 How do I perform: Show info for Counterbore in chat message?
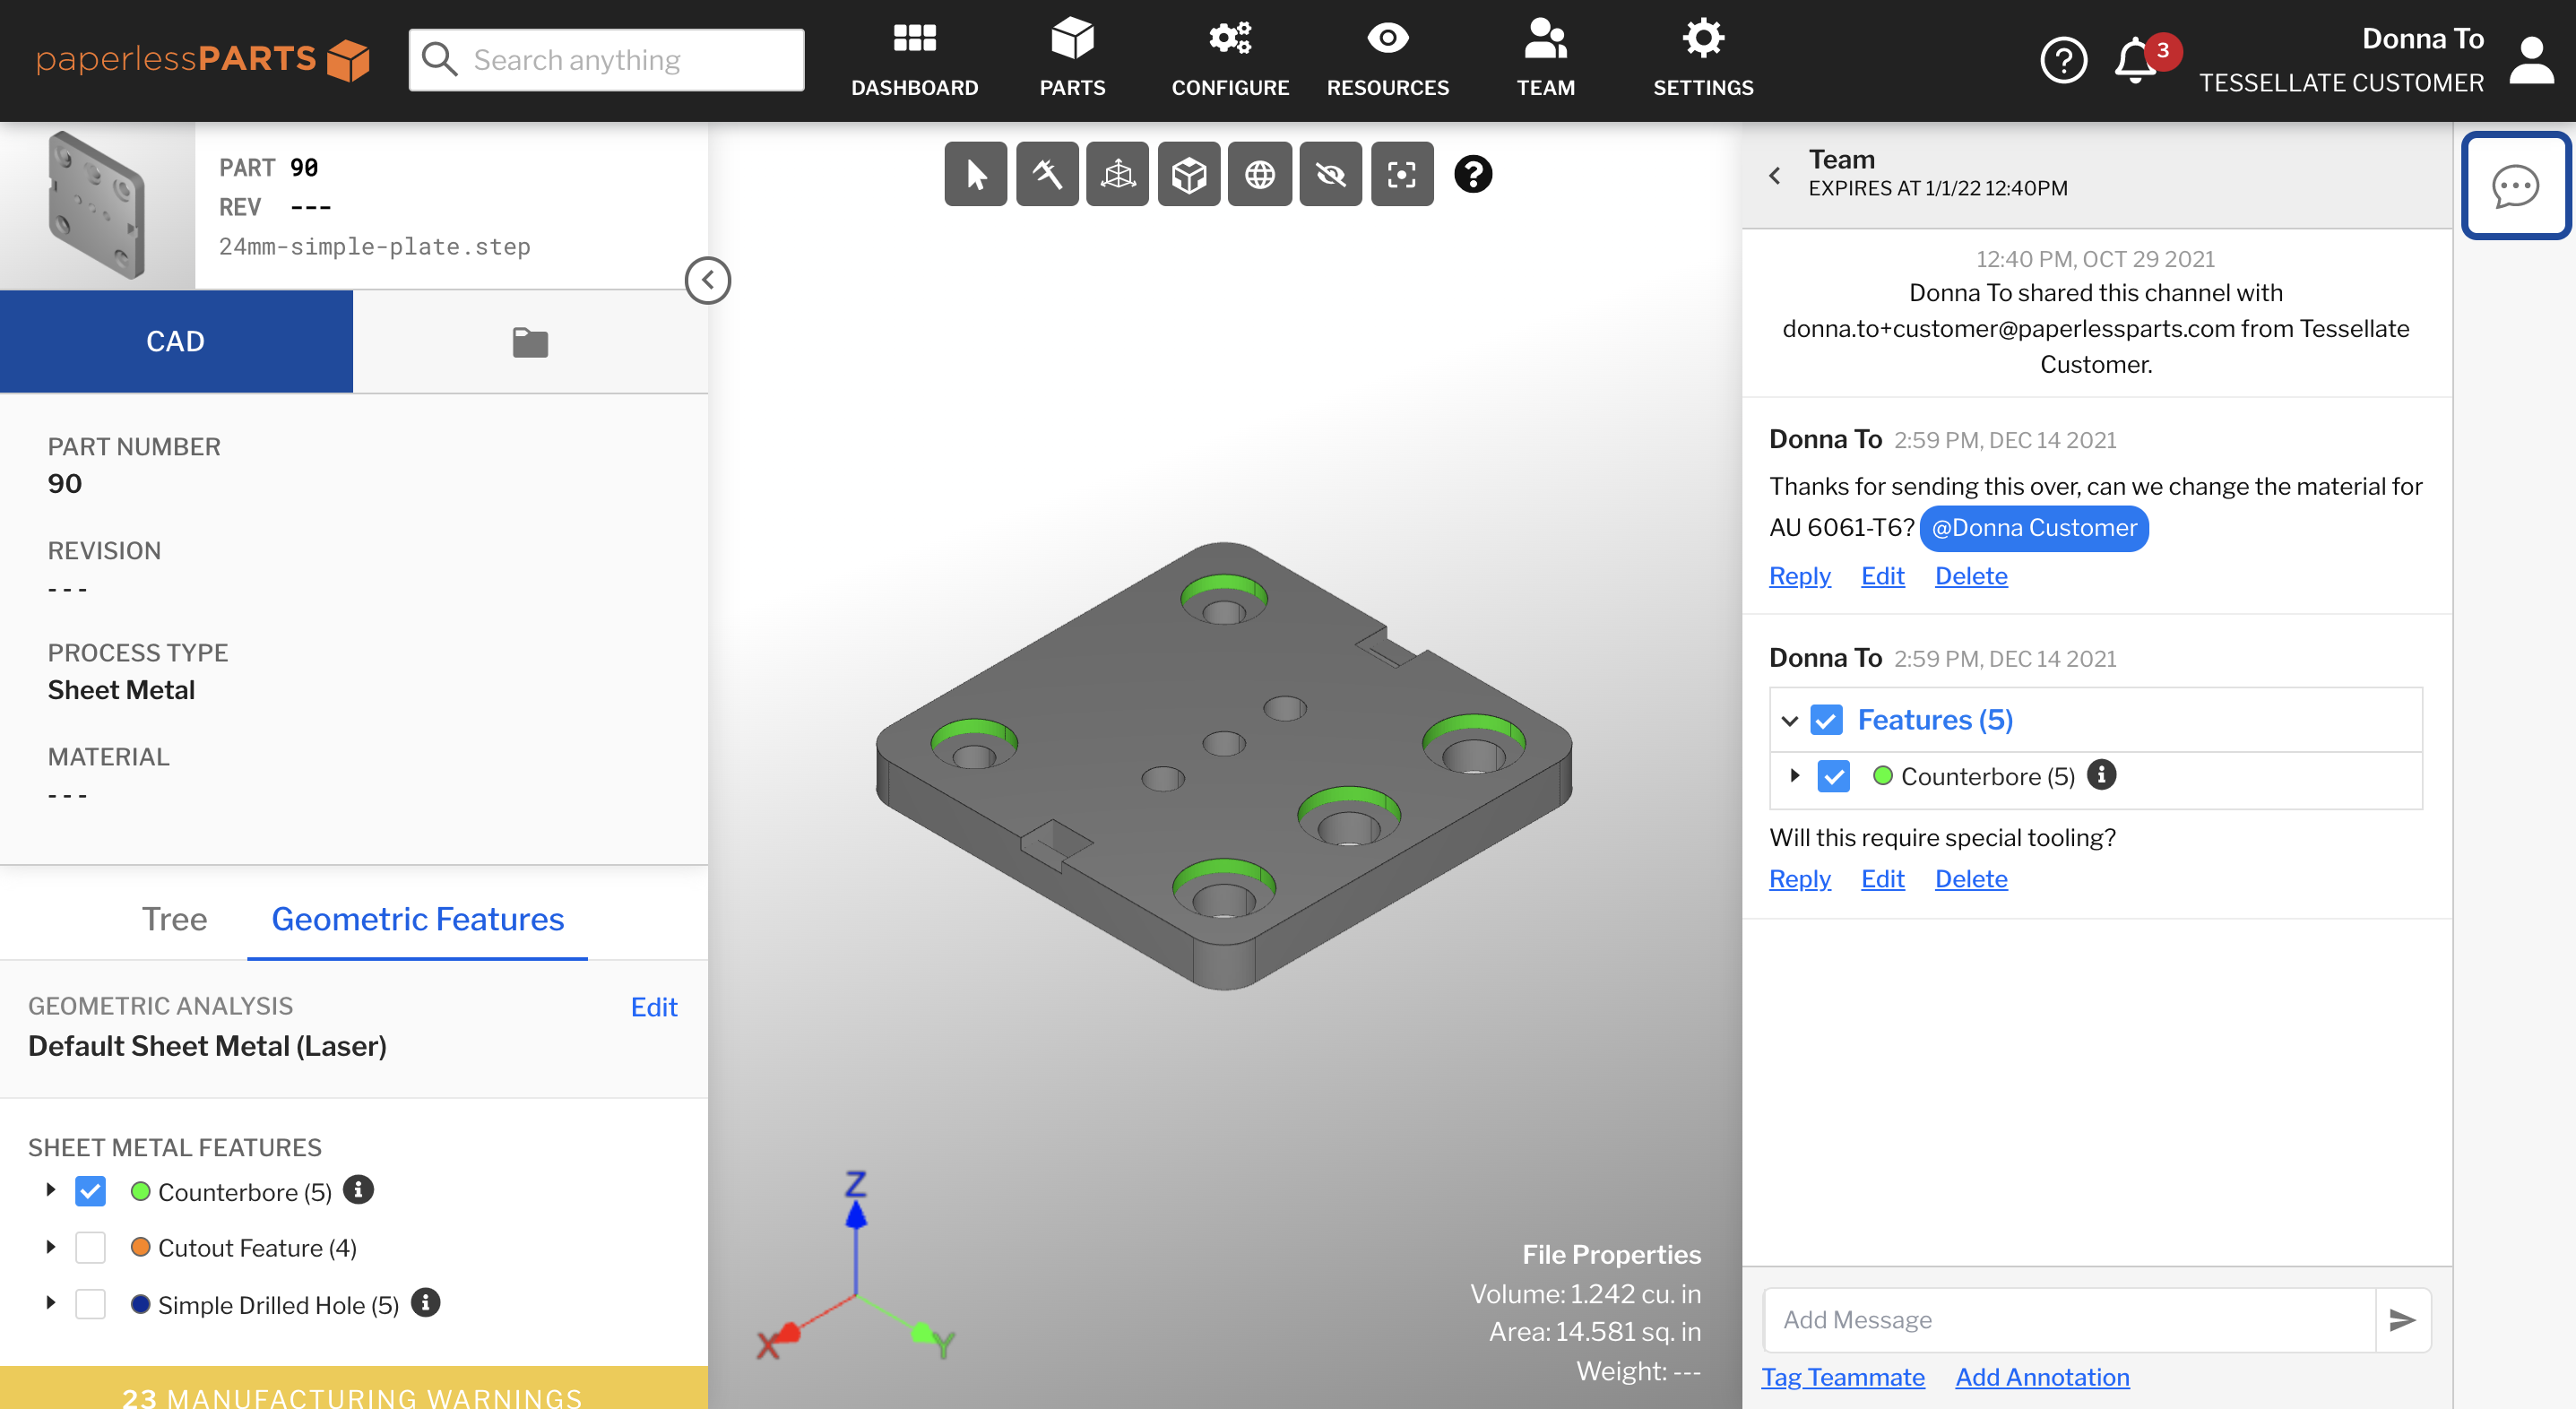[x=2101, y=774]
